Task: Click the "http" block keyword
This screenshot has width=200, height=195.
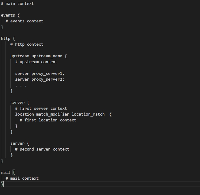Action: coord(6,39)
